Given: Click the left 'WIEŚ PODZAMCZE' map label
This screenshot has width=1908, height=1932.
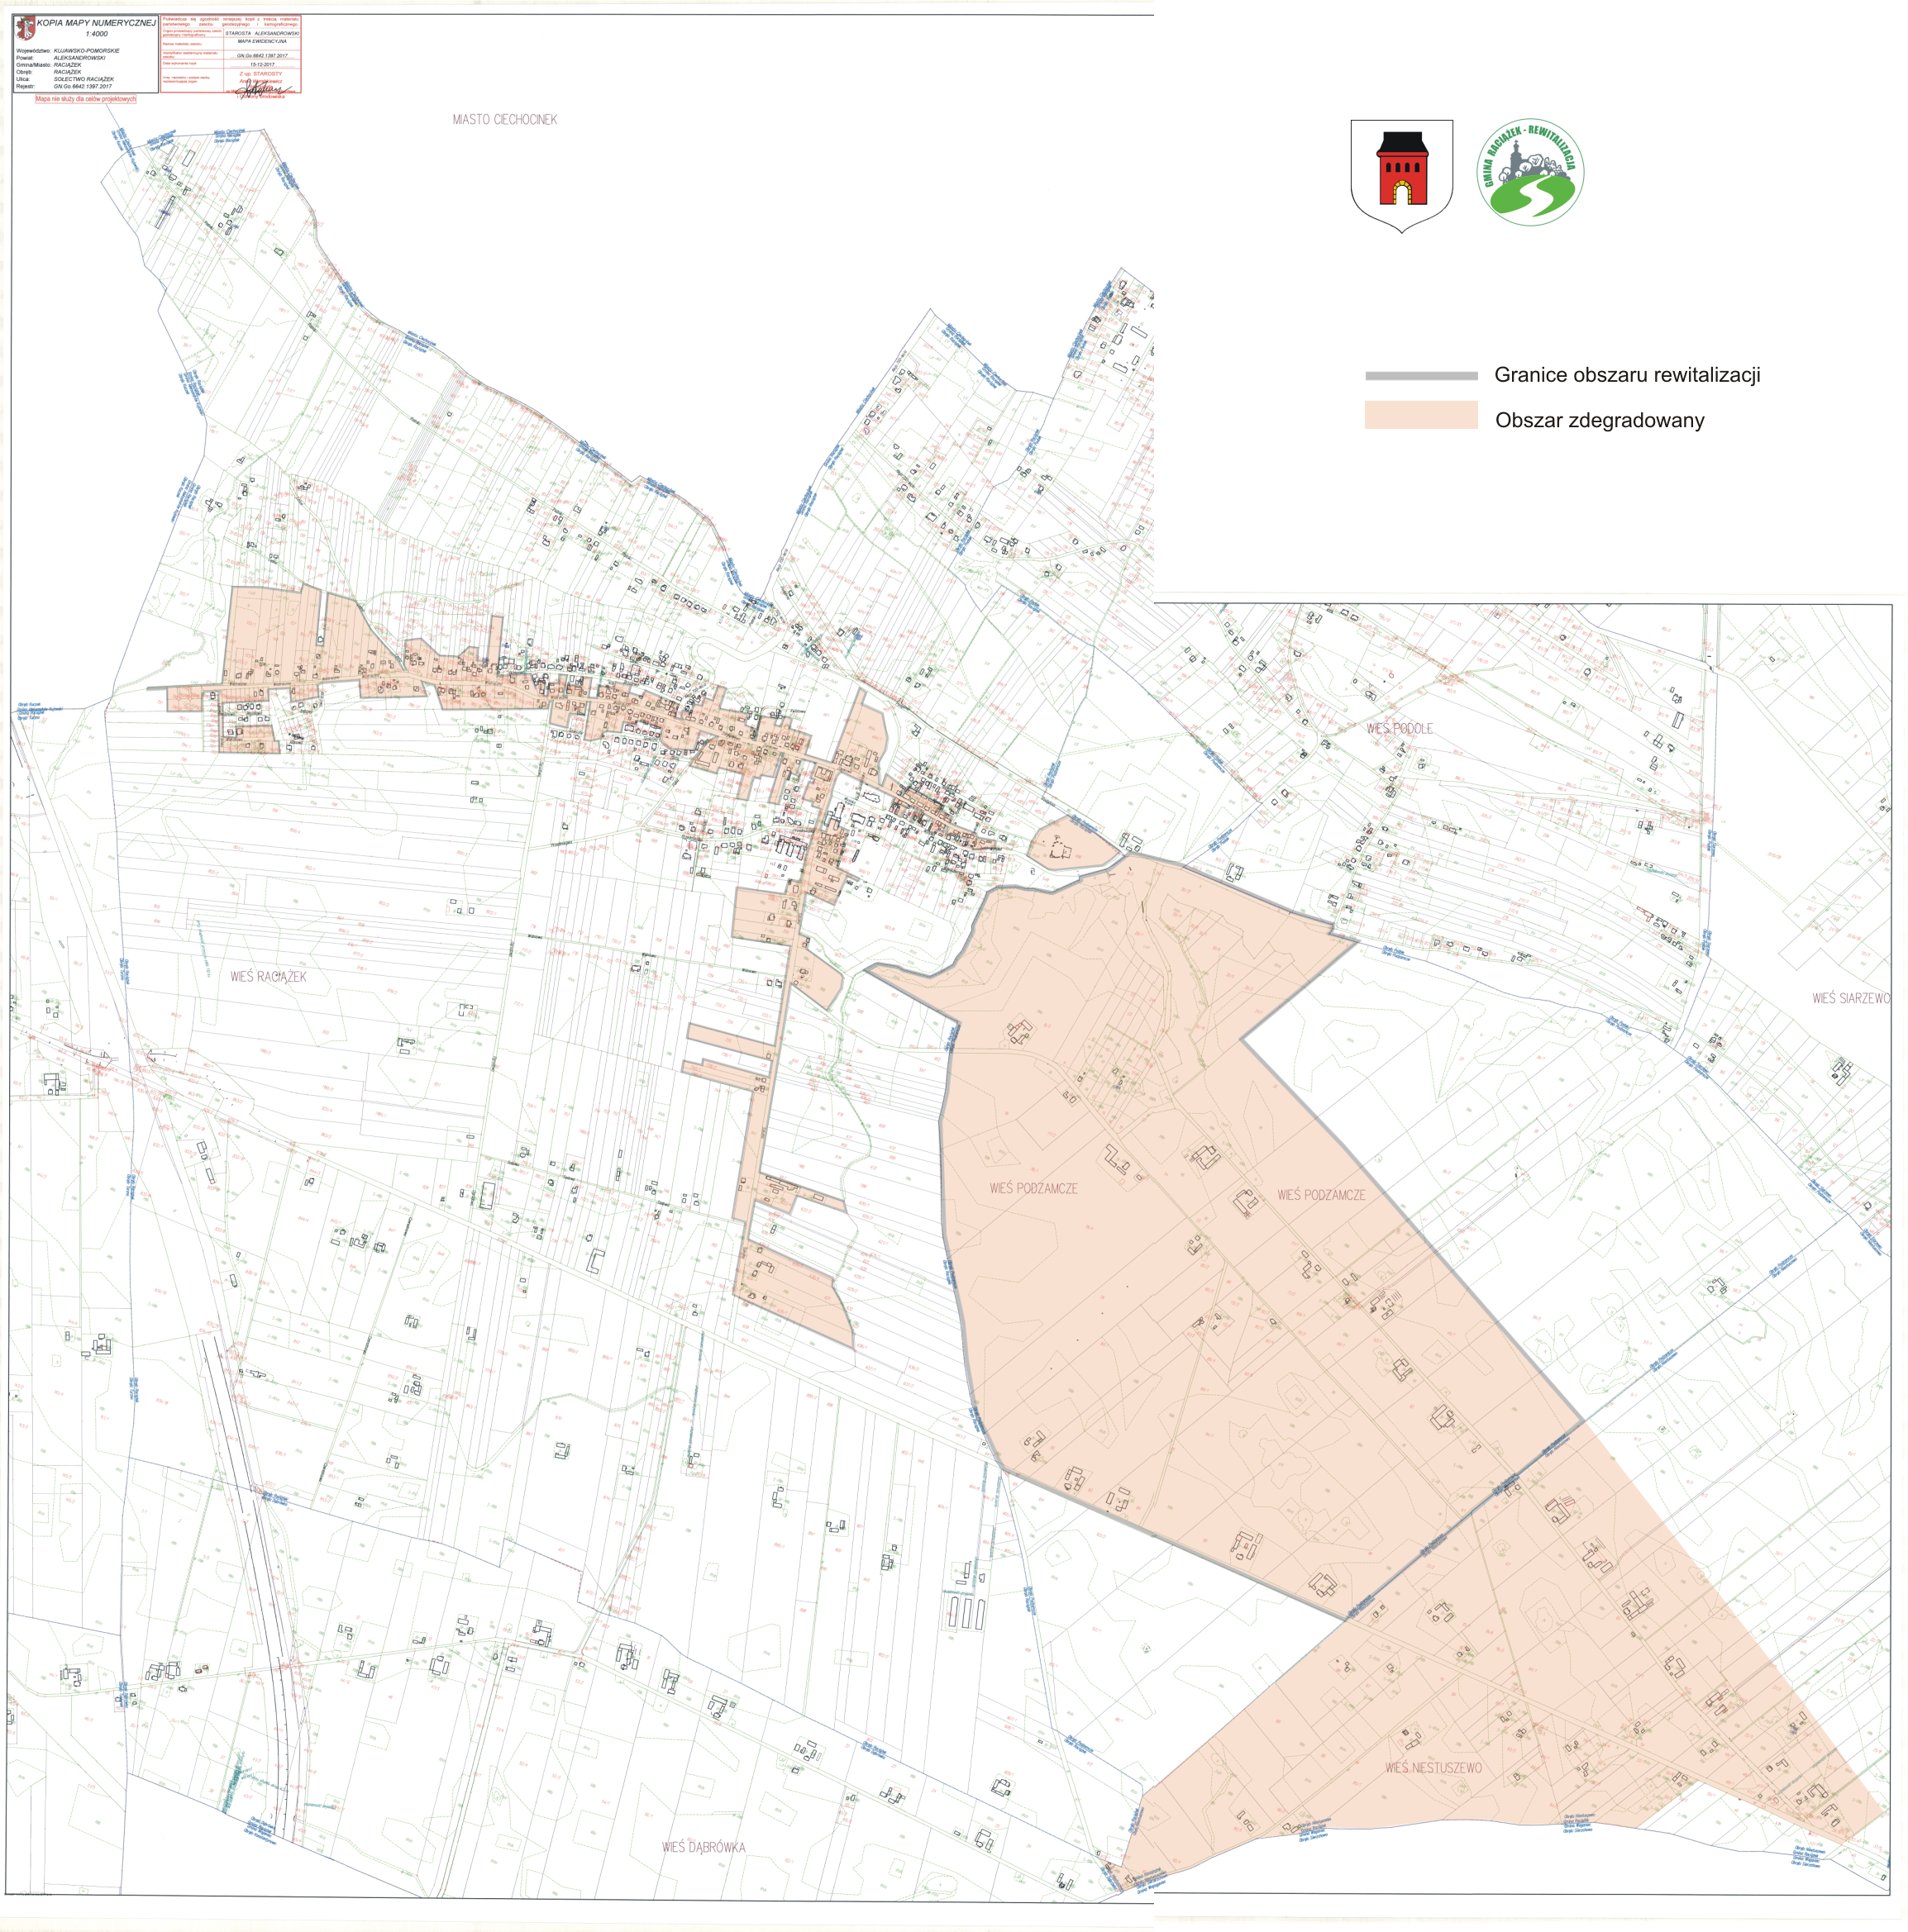Looking at the screenshot, I should coord(1033,1188).
